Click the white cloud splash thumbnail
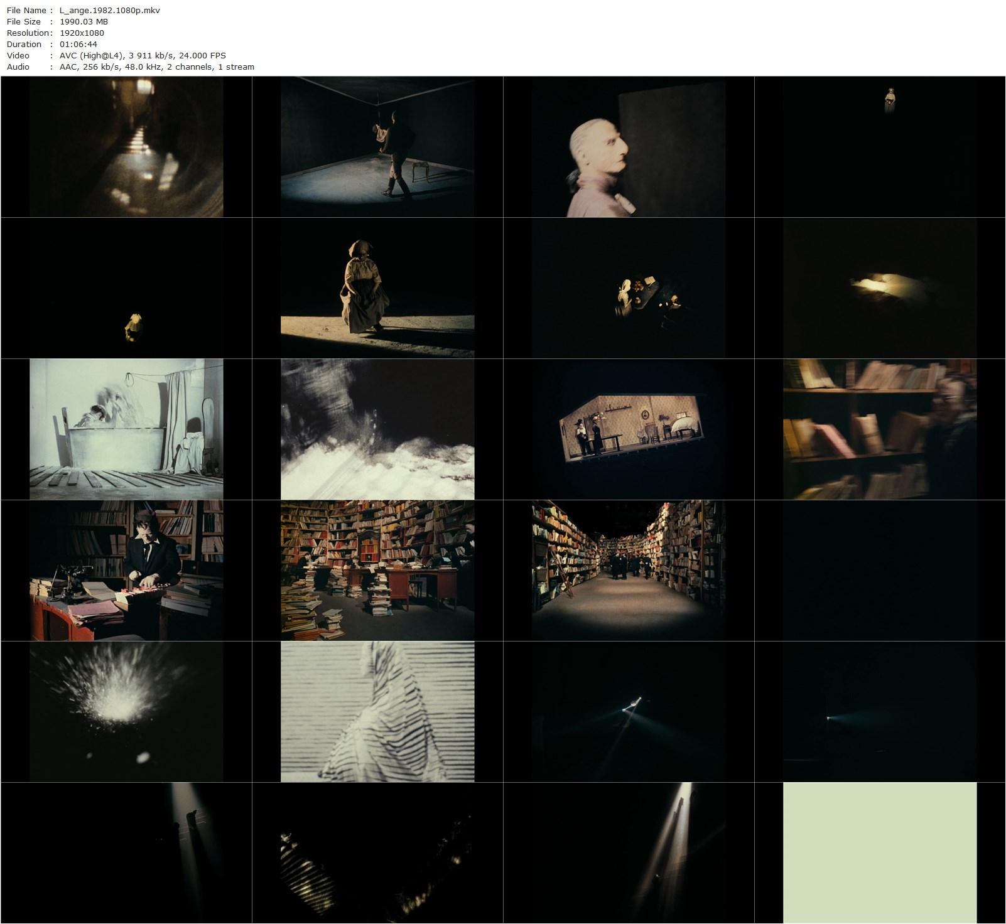The height and width of the screenshot is (924, 1006). 377,429
